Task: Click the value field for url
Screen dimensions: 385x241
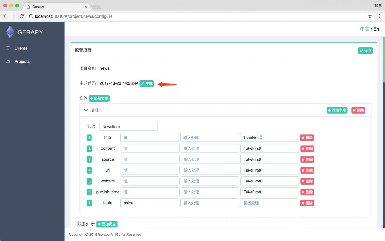Action: 150,170
